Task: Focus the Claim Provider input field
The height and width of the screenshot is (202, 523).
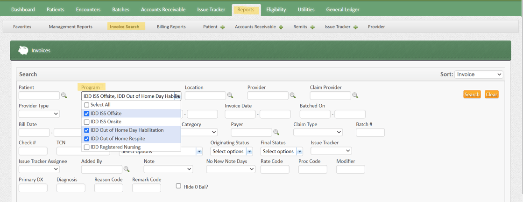Action: tap(331, 96)
